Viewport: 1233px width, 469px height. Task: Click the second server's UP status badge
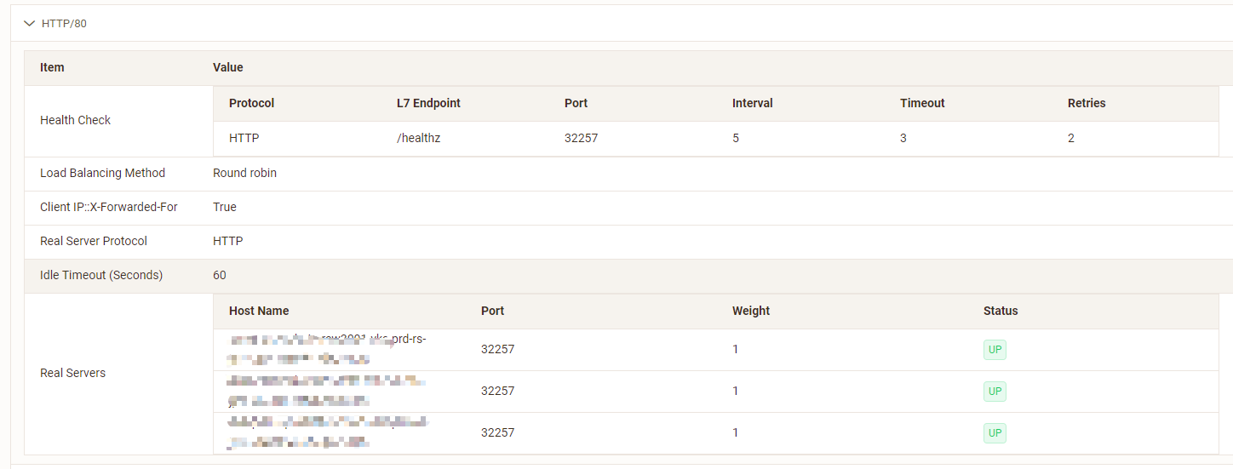tap(995, 392)
